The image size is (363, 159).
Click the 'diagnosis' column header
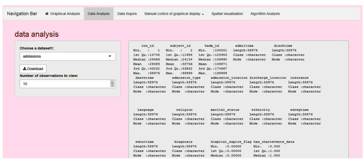tap(183, 142)
